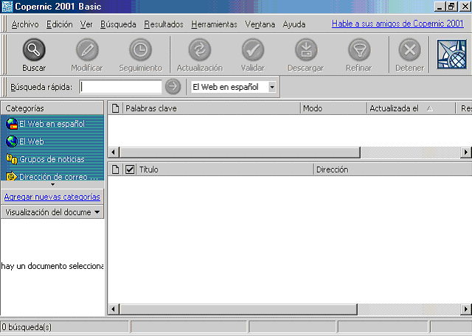Viewport: 472px width, 336px height.
Task: Select Dirección de correo category
Action: pos(52,176)
